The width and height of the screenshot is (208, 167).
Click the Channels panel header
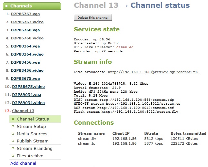coord(31,6)
